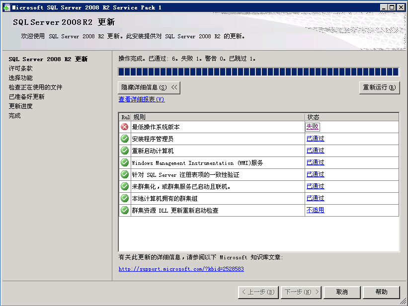Click the green check icon for 安装程序管理员
408x306 pixels.
click(x=125, y=139)
